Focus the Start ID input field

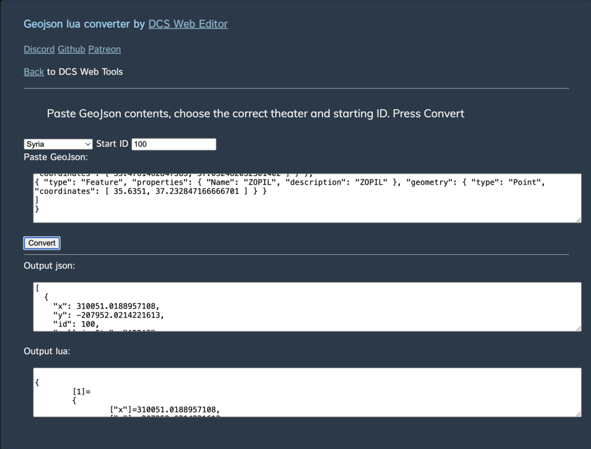pos(174,144)
